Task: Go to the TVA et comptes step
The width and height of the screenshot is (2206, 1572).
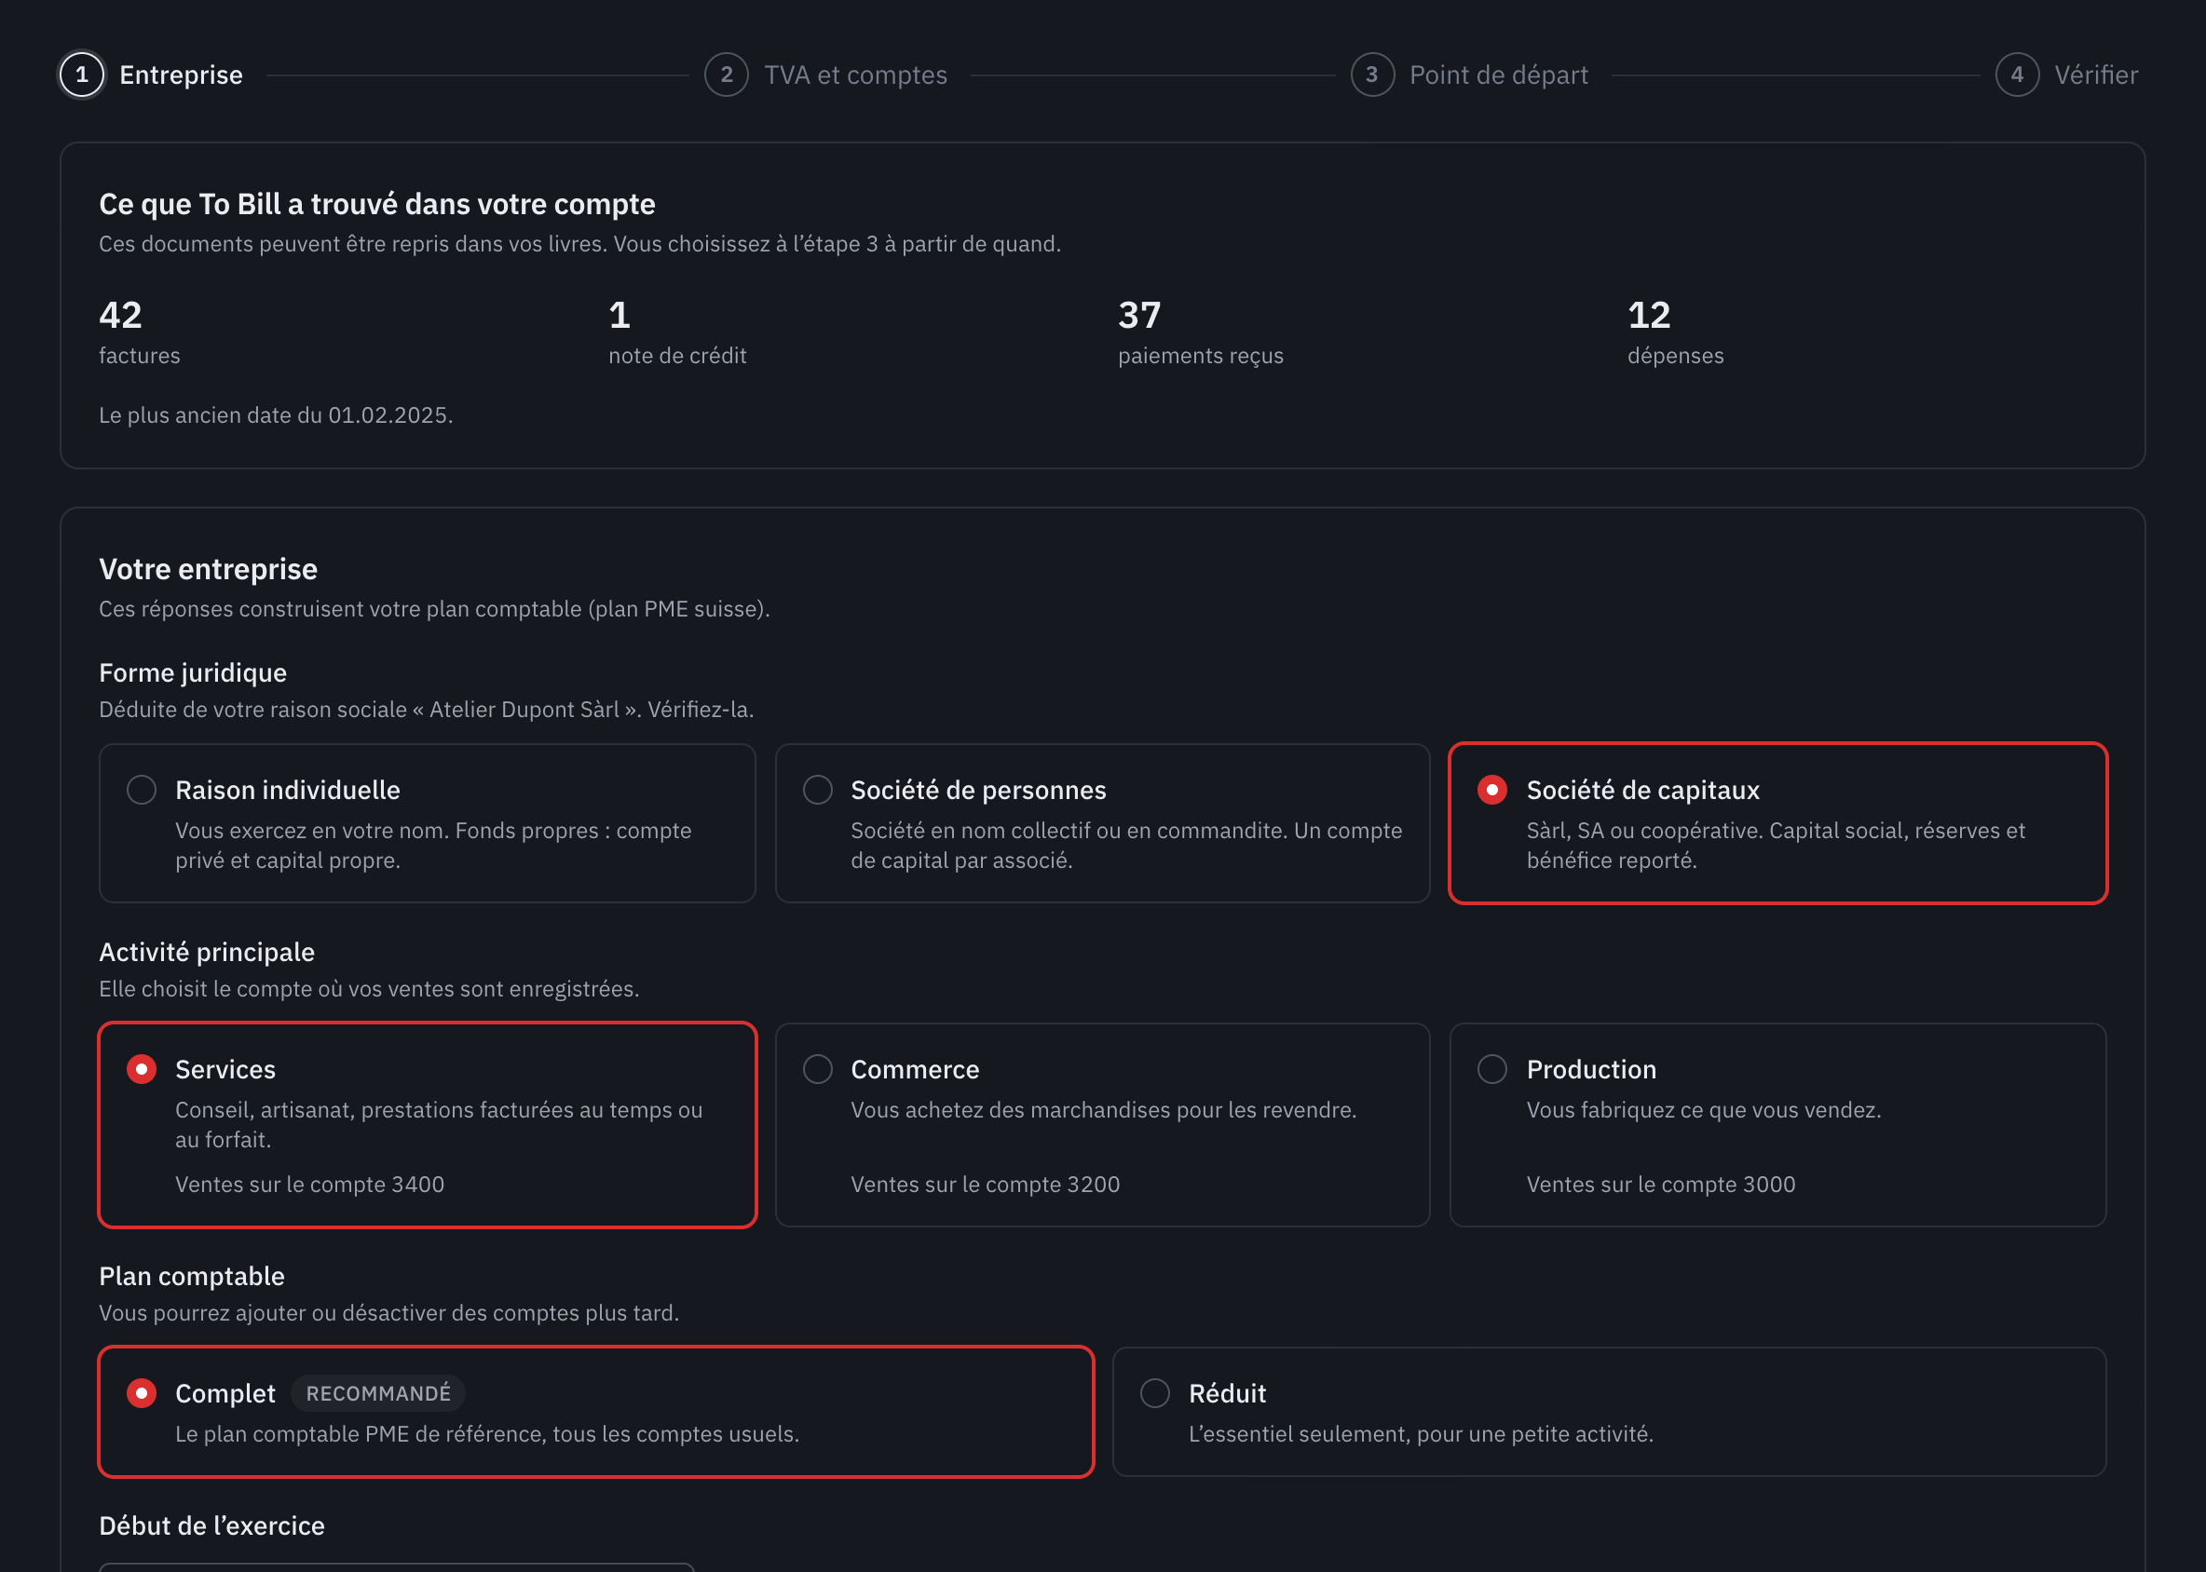Action: coord(855,75)
